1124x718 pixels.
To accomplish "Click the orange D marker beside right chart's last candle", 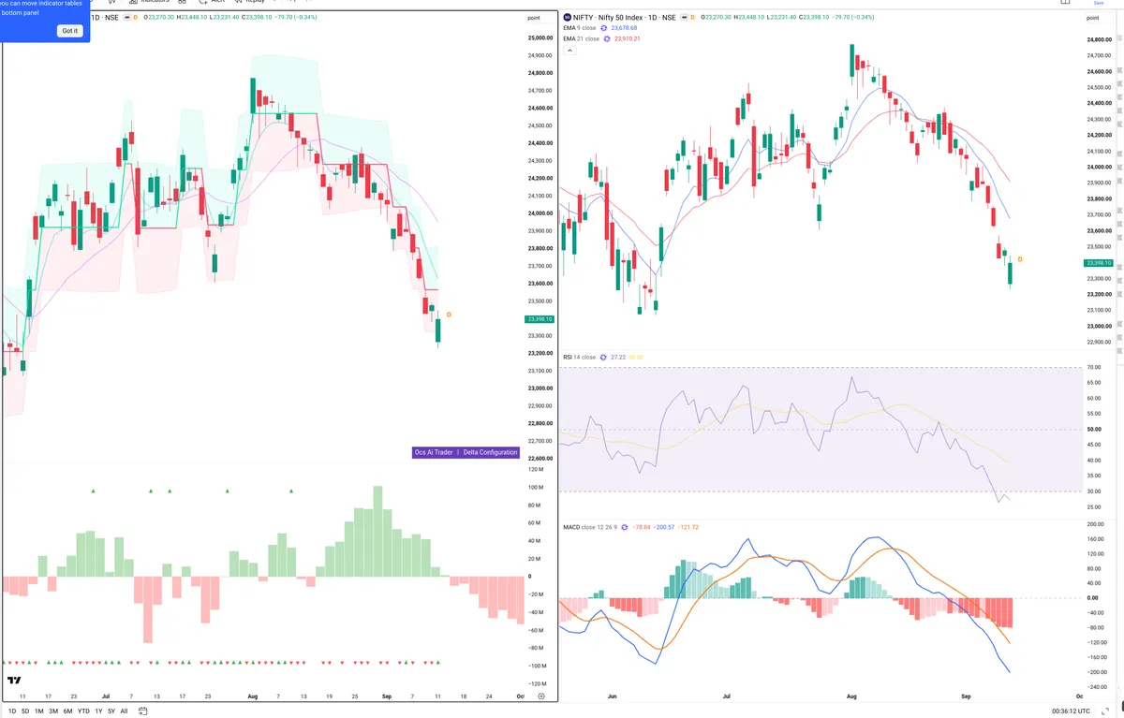I will [1019, 258].
